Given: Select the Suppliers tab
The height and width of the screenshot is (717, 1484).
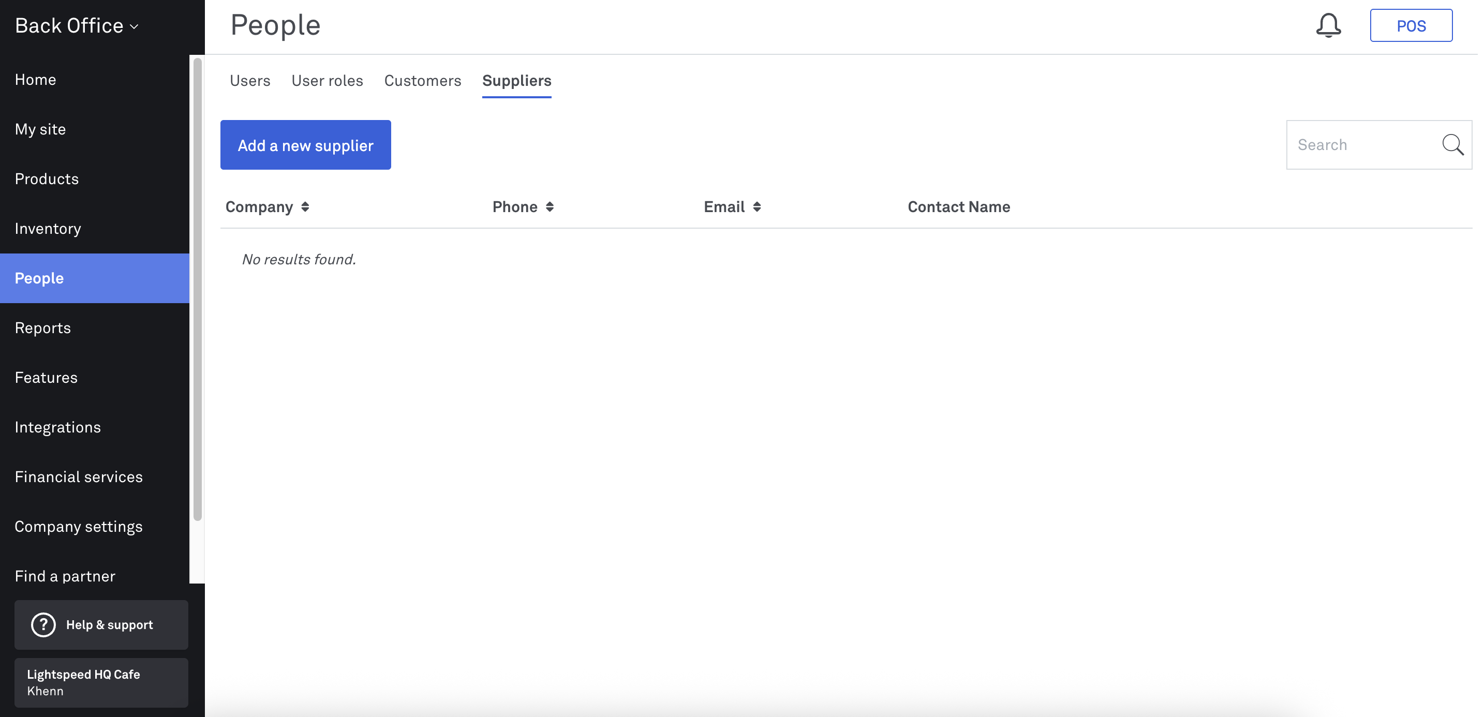Looking at the screenshot, I should [x=517, y=81].
